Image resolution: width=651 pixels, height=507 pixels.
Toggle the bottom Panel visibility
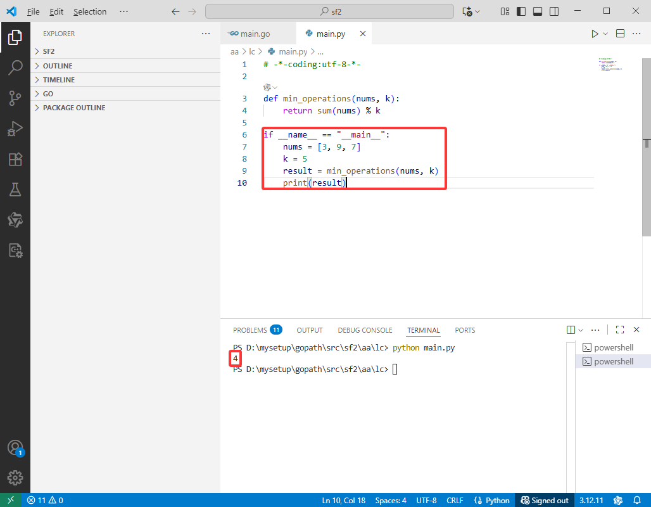538,11
